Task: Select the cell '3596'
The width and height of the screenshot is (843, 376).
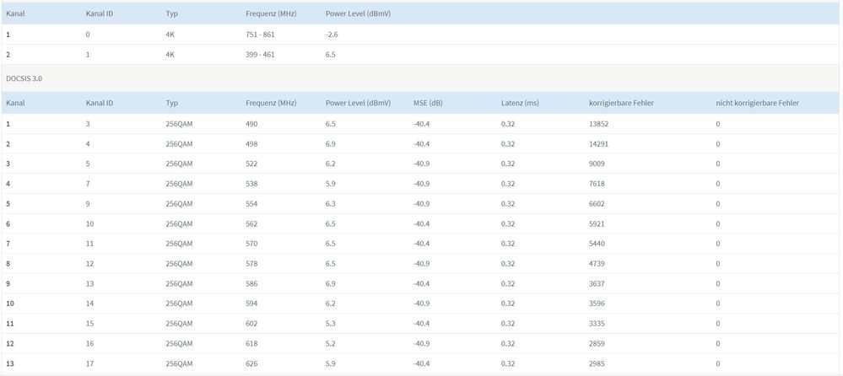Action: 597,303
